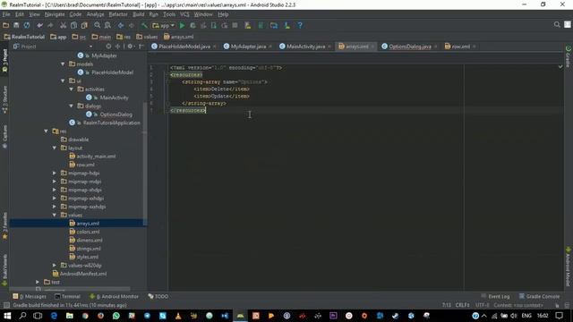Open the Tools menu
Viewport: 573px width, 322px height.
click(169, 14)
